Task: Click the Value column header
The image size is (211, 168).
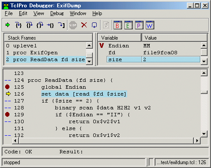Action: click(174, 38)
